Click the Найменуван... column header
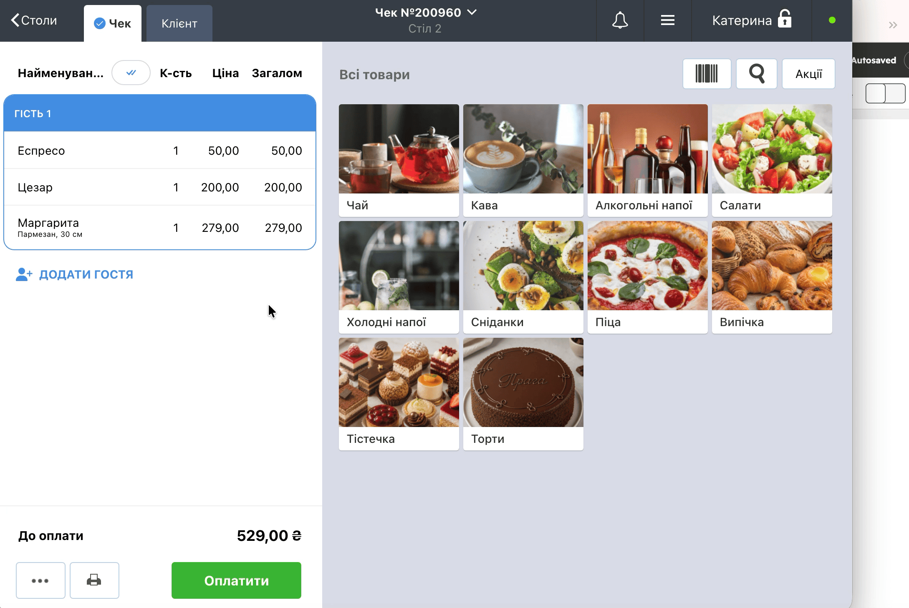The height and width of the screenshot is (608, 909). pos(61,73)
